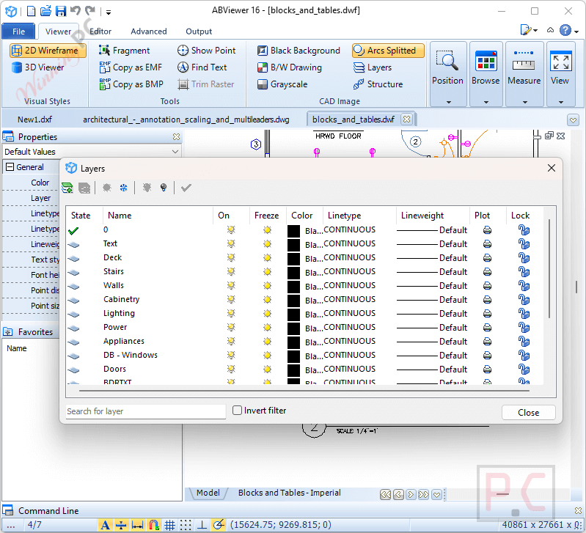Switch to the Model layout tab

[208, 493]
